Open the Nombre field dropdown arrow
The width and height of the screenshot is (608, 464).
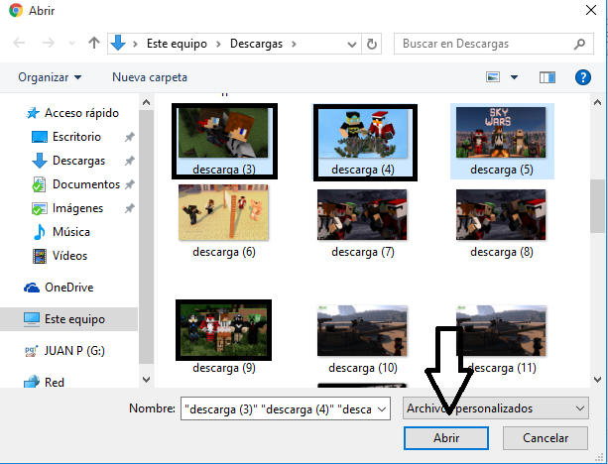click(x=382, y=408)
